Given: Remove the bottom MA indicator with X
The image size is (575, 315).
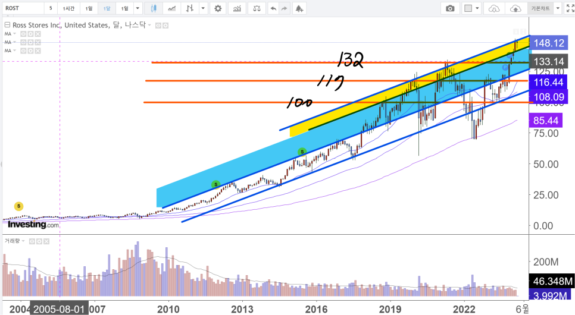Looking at the screenshot, I should coord(37,51).
